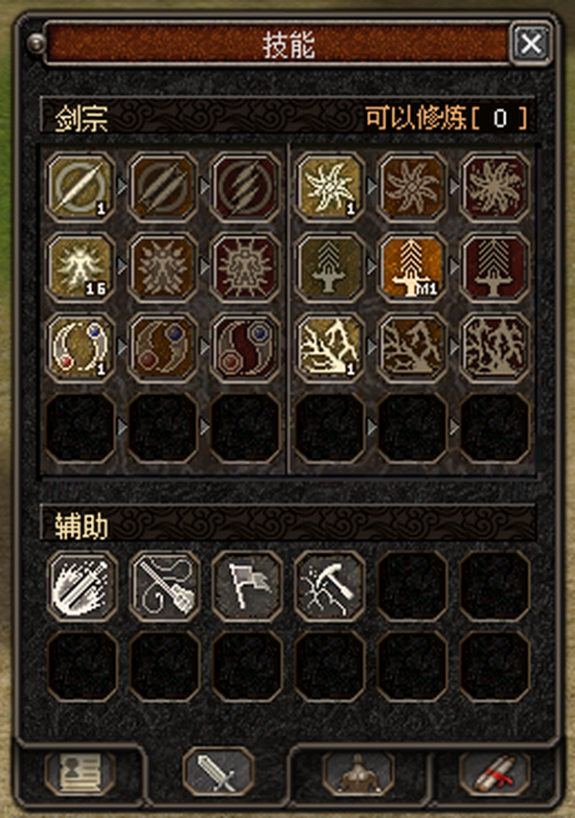
Task: Click the brown double slash skill icon
Action: click(x=163, y=186)
